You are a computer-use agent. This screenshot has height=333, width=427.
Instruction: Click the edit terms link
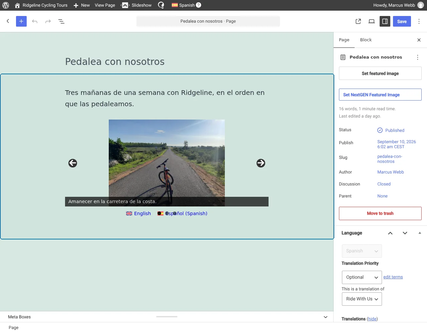pyautogui.click(x=393, y=277)
